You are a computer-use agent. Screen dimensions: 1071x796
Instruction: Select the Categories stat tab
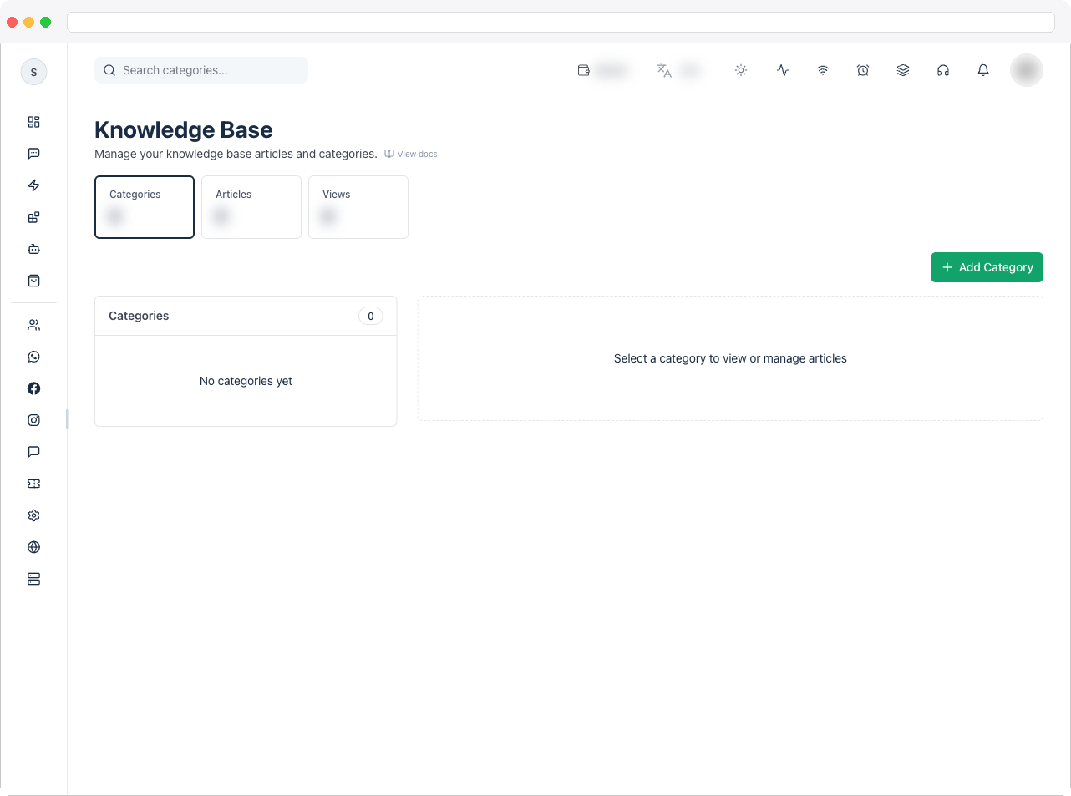[x=145, y=207]
